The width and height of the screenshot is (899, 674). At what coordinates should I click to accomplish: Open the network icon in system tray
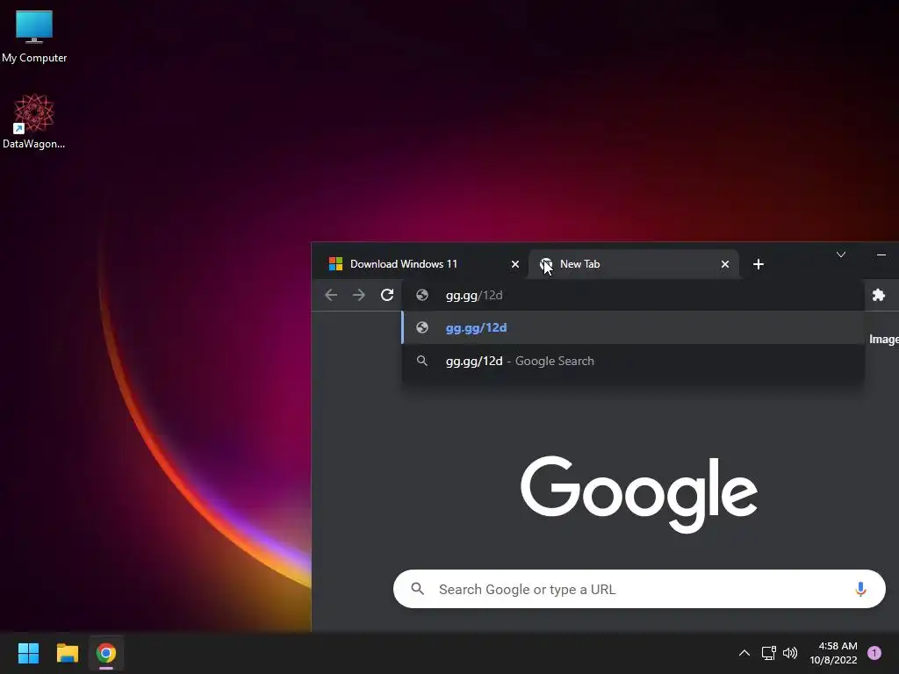(x=769, y=653)
